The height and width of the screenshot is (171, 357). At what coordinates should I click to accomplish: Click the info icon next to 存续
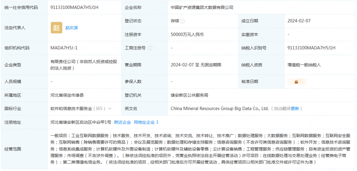point(182,21)
